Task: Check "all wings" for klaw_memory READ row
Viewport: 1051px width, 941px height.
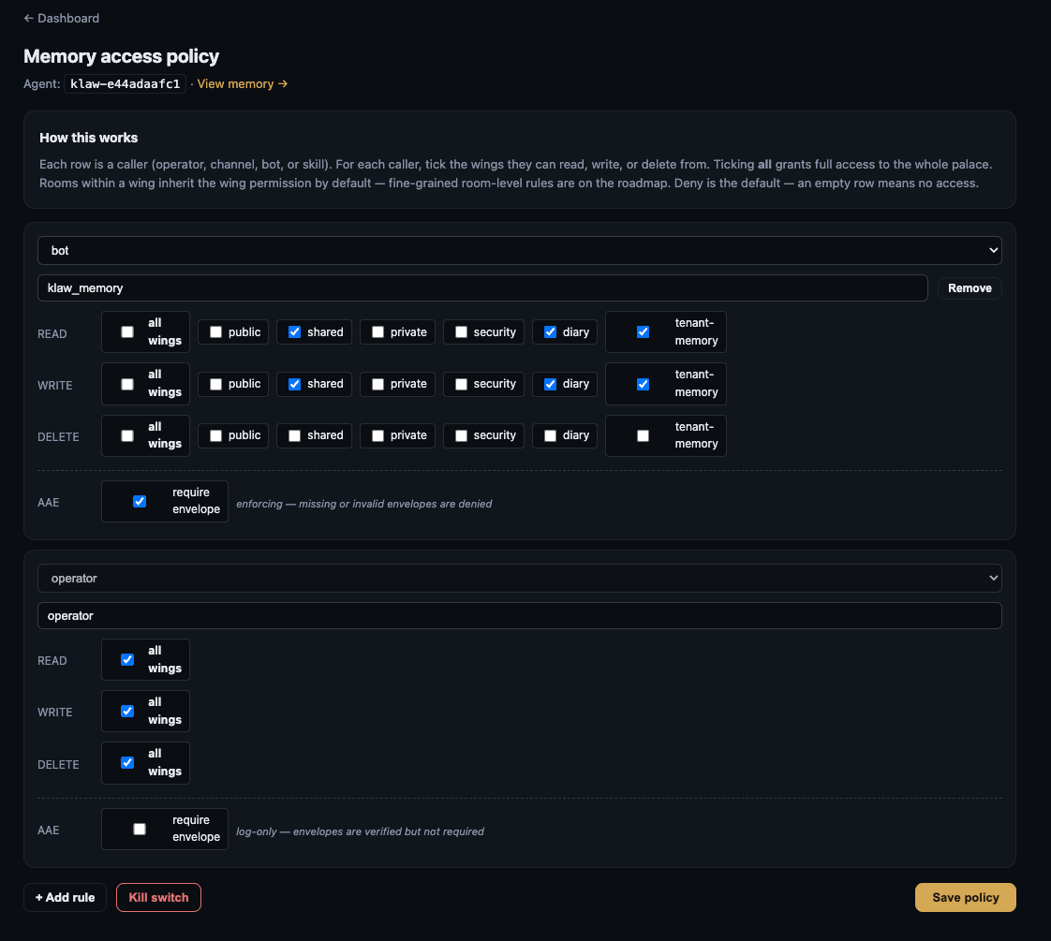Action: pos(127,331)
